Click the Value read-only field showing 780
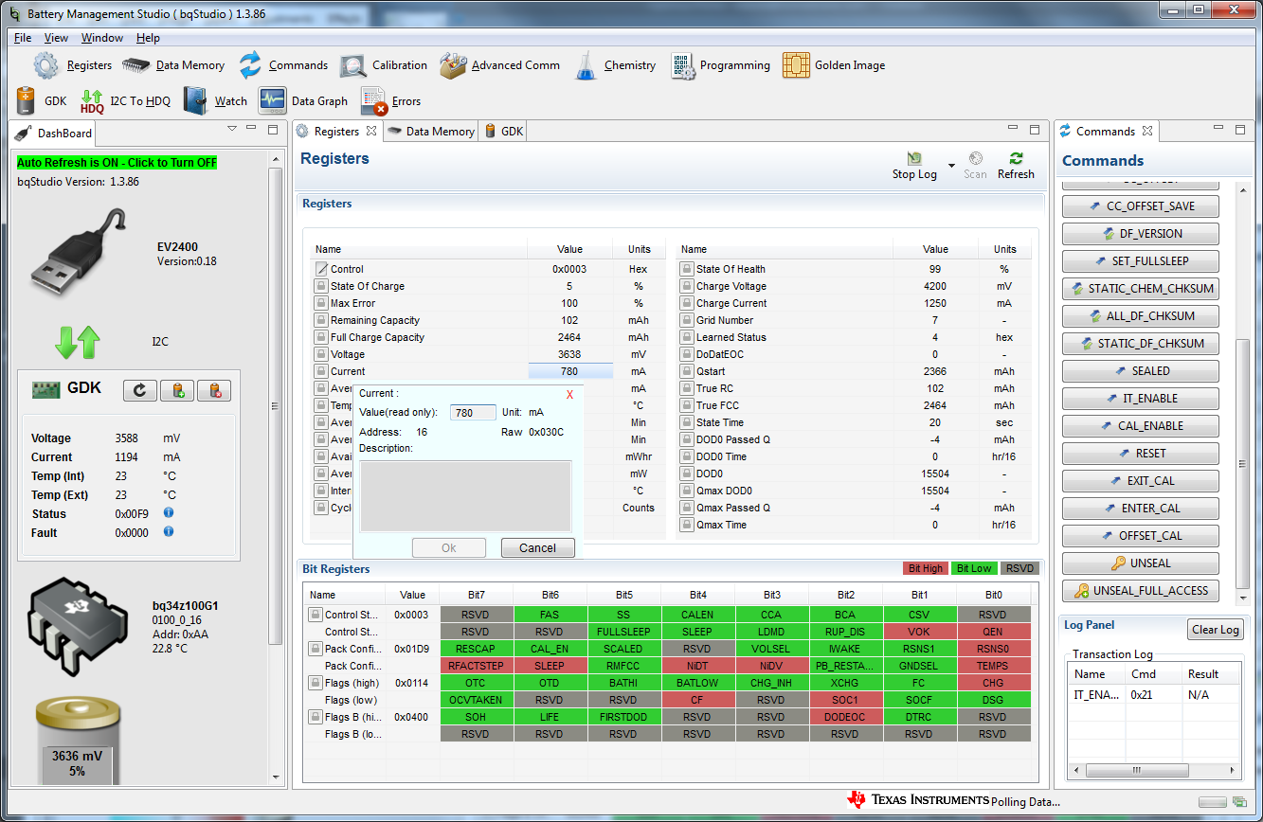Image resolution: width=1263 pixels, height=822 pixels. tap(473, 412)
